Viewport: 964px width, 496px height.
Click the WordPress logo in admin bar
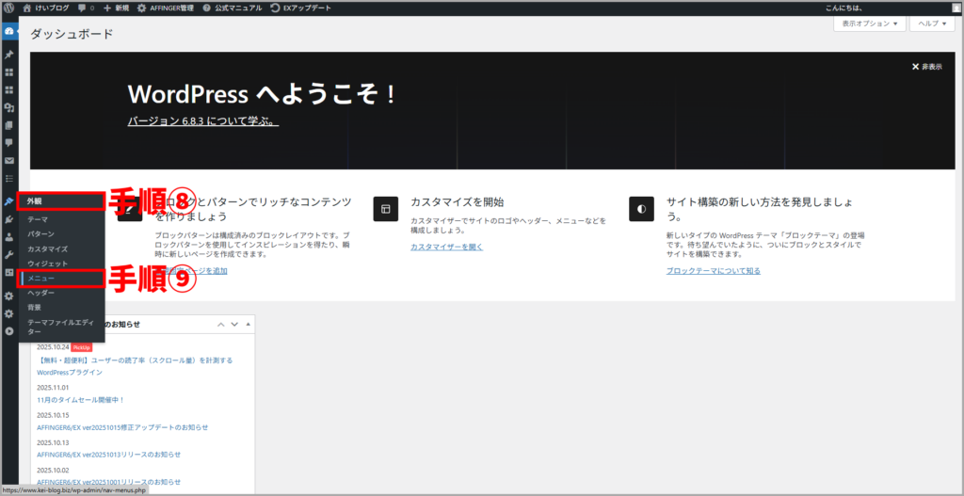click(8, 8)
